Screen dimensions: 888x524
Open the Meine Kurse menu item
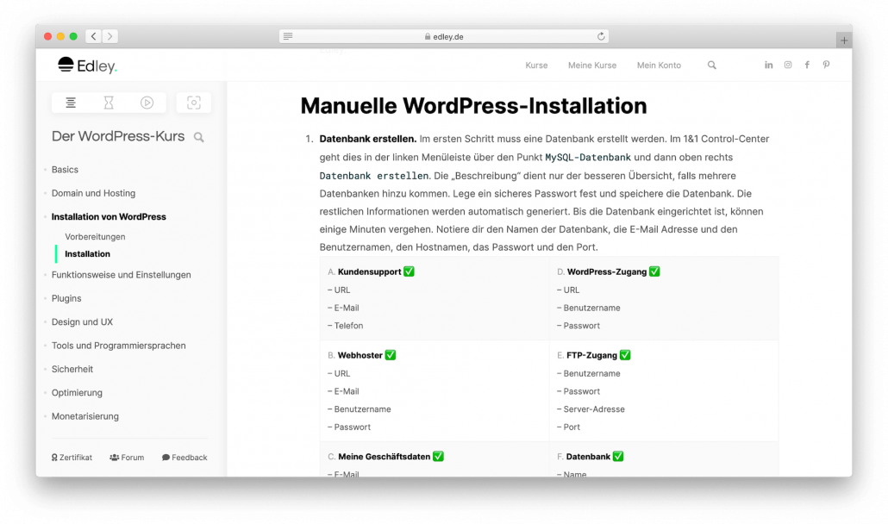point(592,65)
